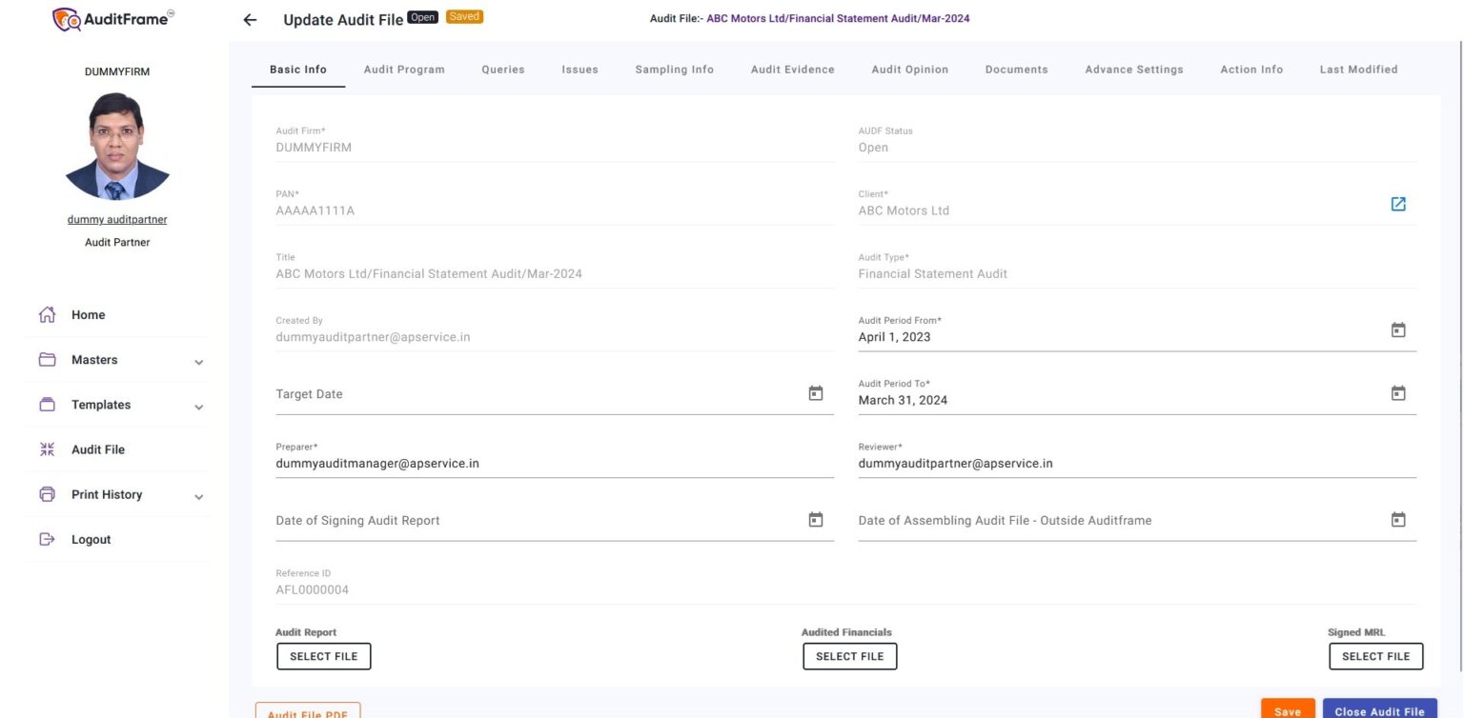This screenshot has width=1464, height=718.
Task: Open the Date of Assembling Audit File calendar
Action: pyautogui.click(x=1398, y=519)
